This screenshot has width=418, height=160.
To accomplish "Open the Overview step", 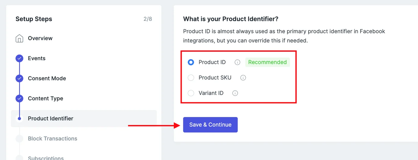I will 40,38.
